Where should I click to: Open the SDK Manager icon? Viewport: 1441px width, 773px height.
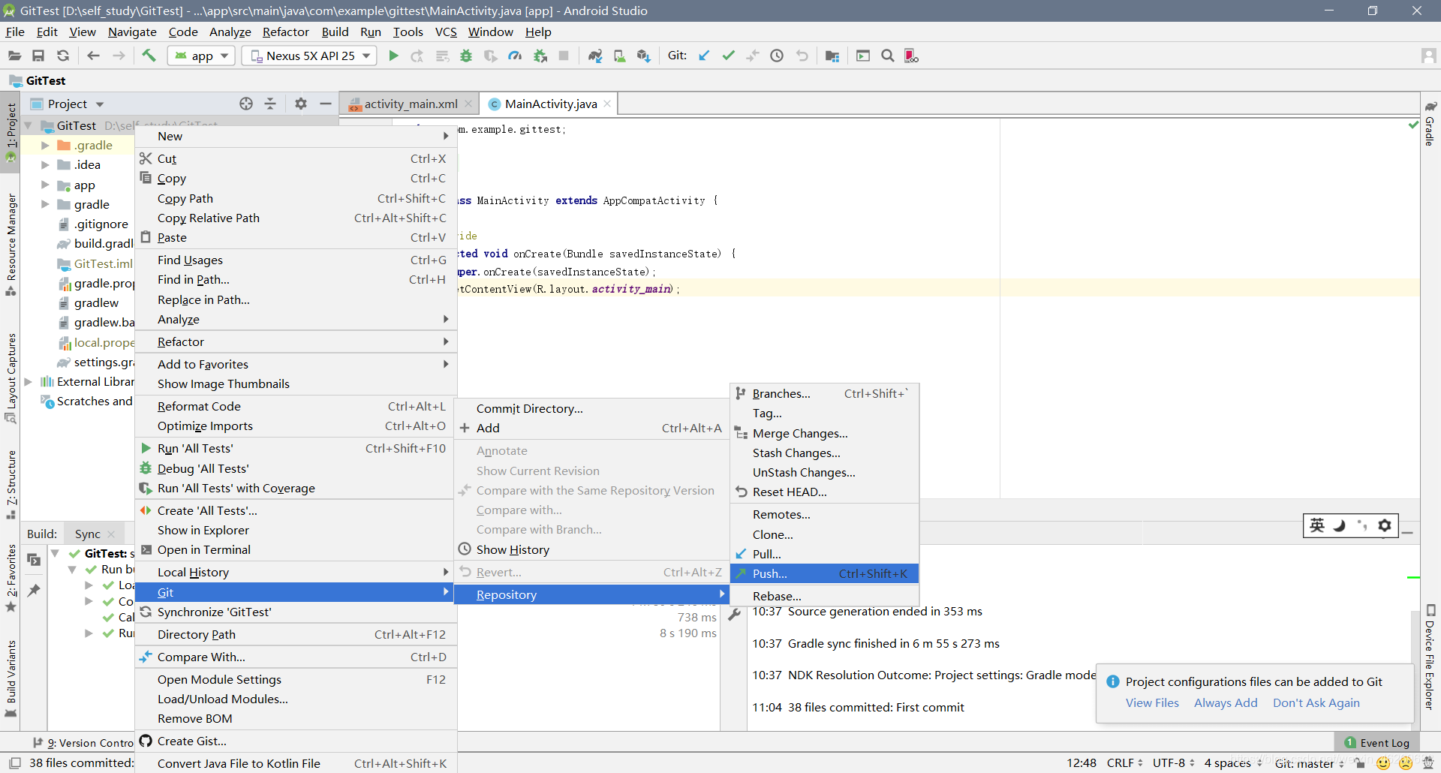(643, 56)
